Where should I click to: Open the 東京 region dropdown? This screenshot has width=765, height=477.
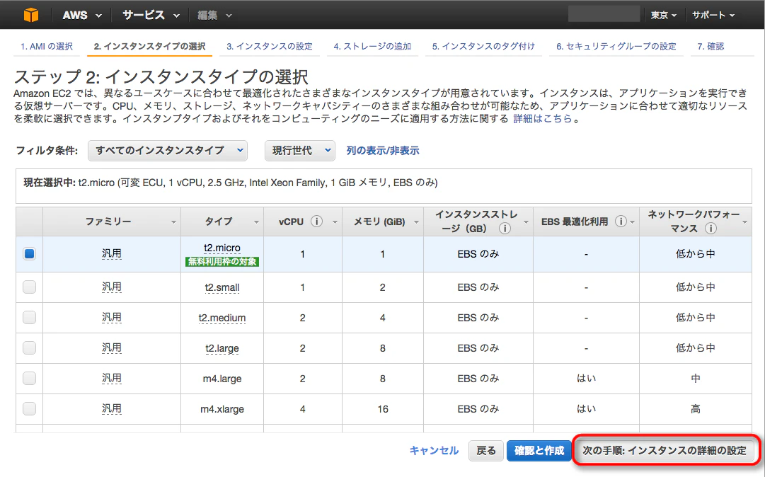(x=664, y=15)
